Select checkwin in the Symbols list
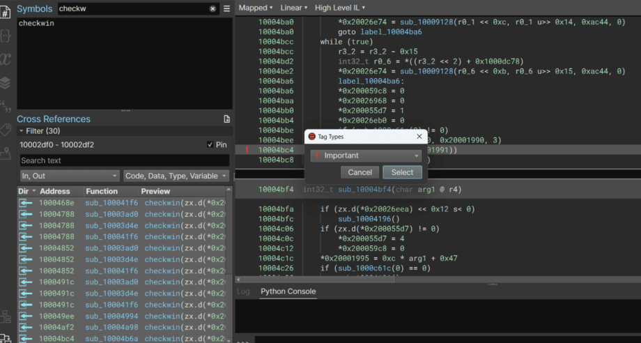 36,24
